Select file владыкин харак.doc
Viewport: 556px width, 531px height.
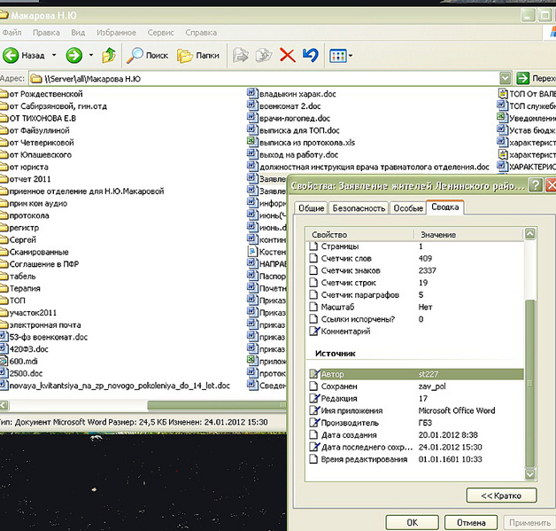tap(291, 94)
